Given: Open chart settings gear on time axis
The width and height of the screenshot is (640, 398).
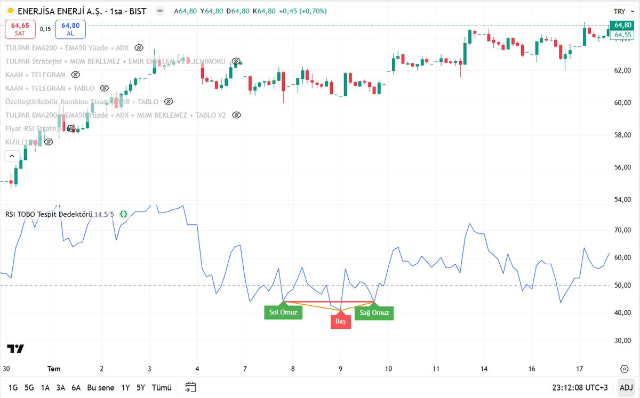Looking at the screenshot, I should [x=625, y=369].
